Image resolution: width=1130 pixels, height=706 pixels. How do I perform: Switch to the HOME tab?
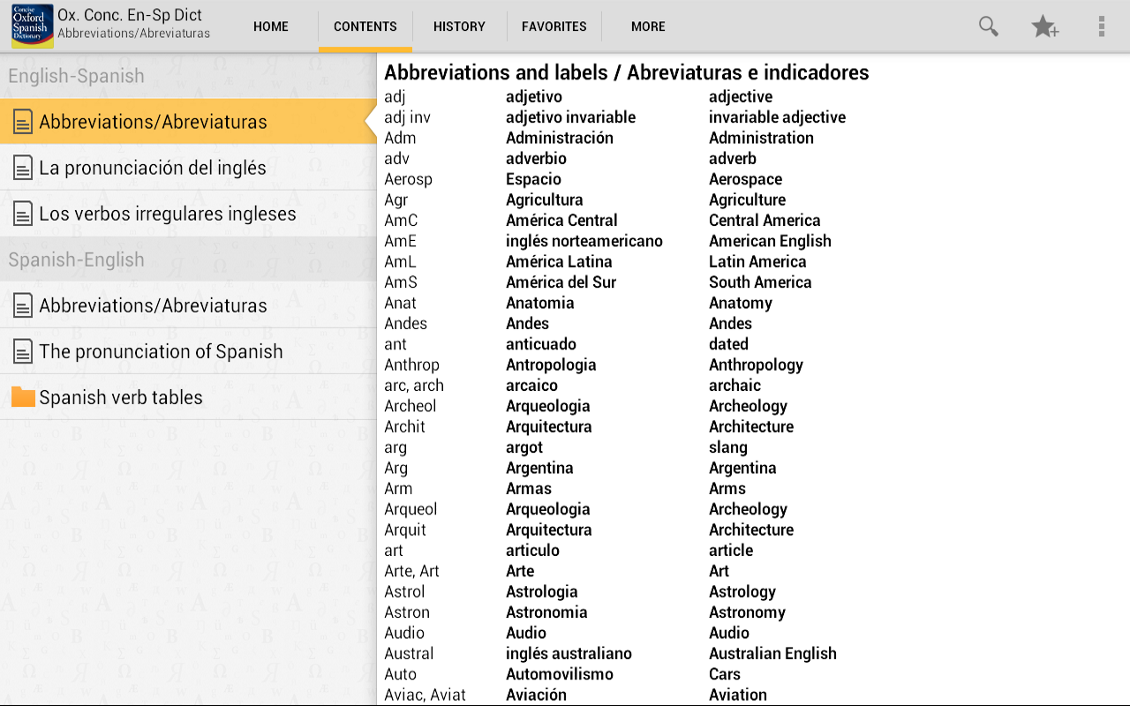(271, 26)
